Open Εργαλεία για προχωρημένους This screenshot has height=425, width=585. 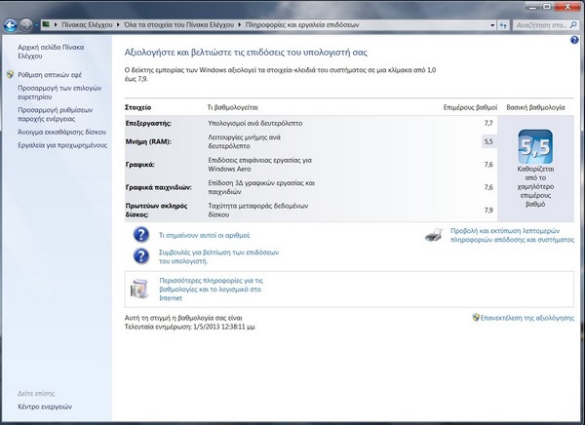[x=62, y=145]
